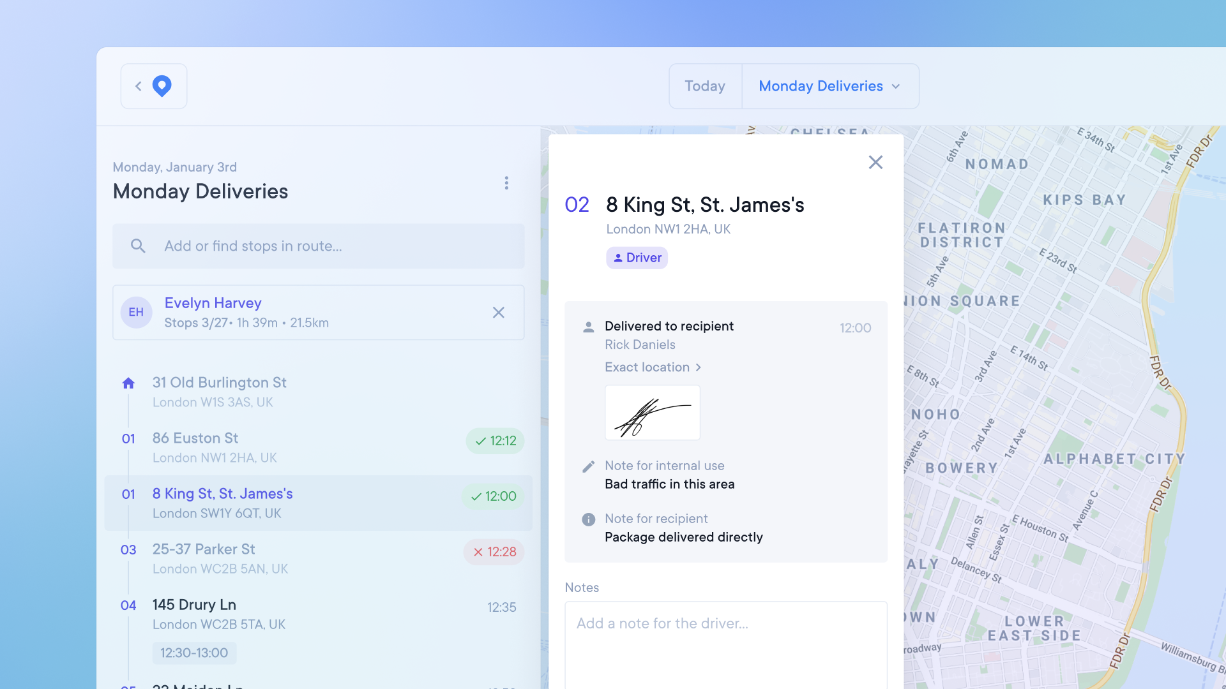Open the 145 Drury Ln stop
The height and width of the screenshot is (689, 1226).
pos(194,605)
